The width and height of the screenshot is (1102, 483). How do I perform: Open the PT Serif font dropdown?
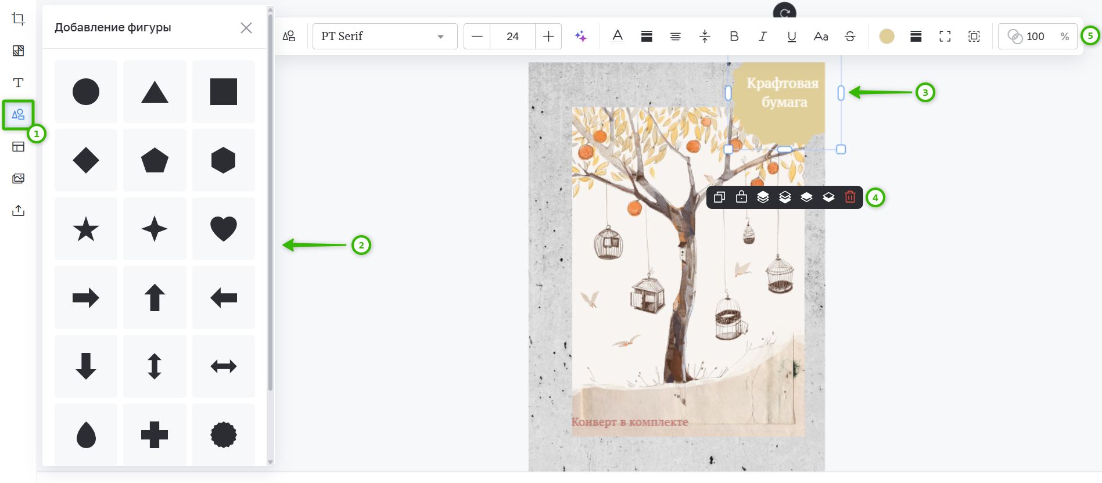coord(385,37)
